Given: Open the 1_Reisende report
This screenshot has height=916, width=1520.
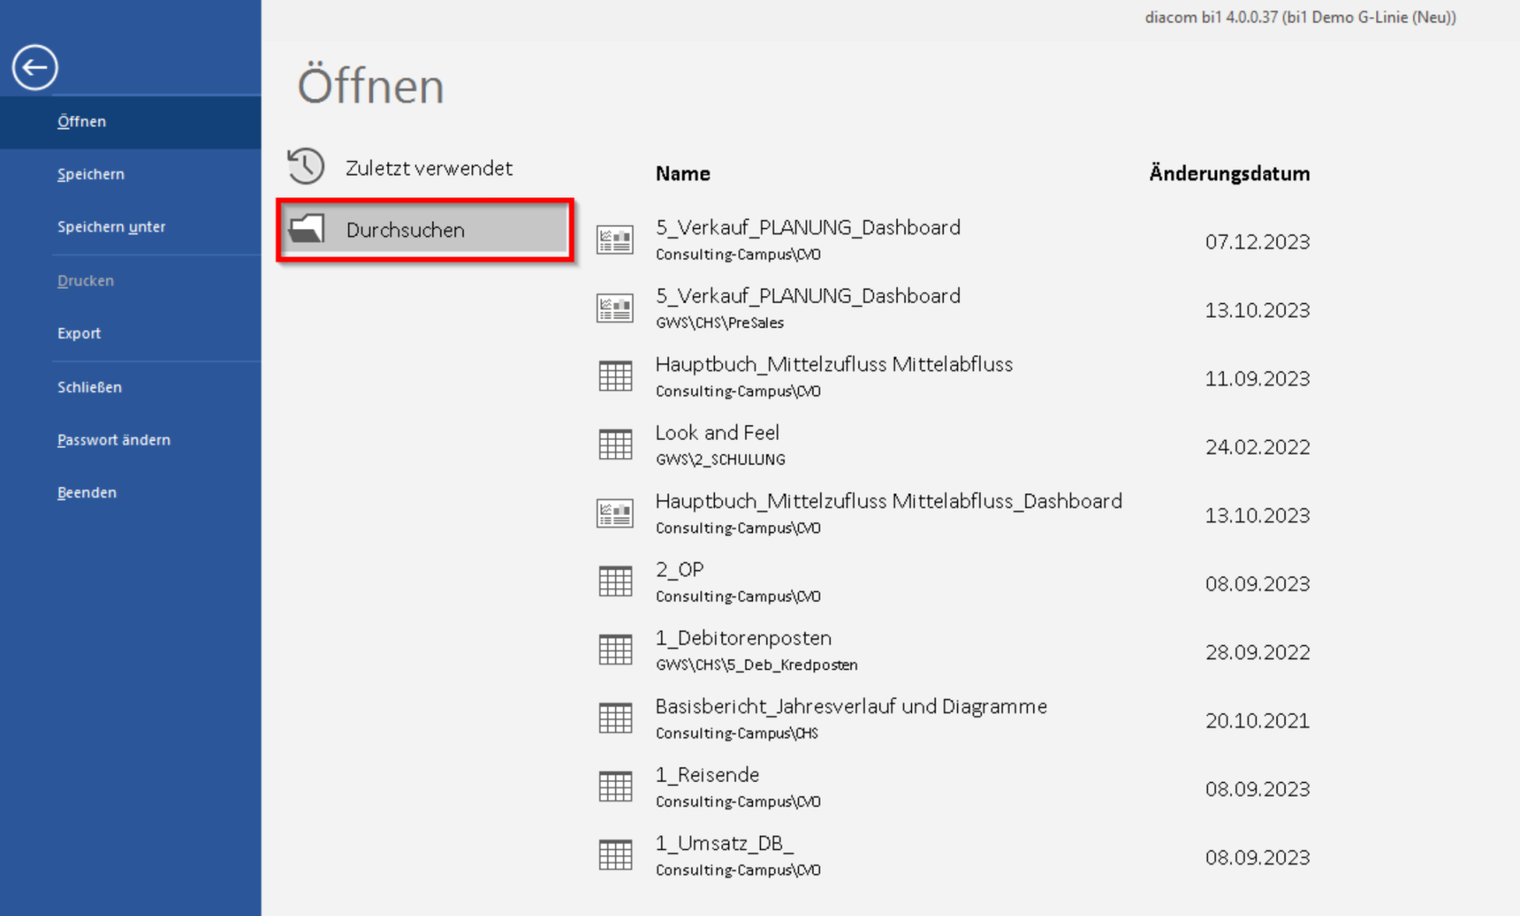Looking at the screenshot, I should click(954, 787).
